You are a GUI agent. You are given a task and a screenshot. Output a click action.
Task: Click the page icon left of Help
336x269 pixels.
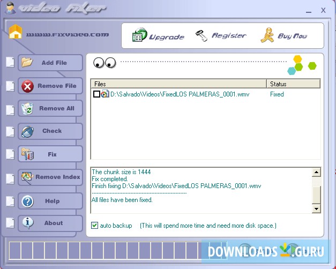[x=10, y=201]
